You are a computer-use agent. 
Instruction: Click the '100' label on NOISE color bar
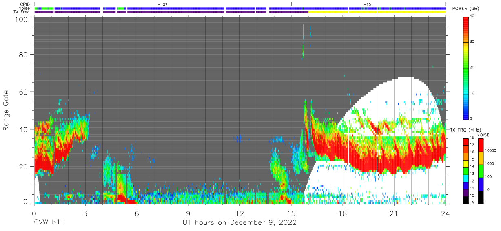click(x=489, y=177)
